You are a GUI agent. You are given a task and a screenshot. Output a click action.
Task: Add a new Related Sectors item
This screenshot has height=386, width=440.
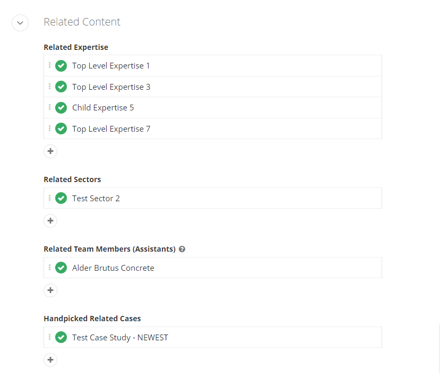tap(50, 221)
